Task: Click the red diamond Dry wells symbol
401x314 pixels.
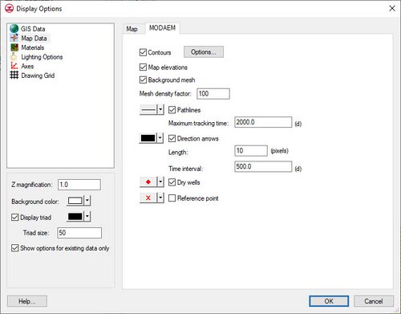Action: tap(148, 182)
